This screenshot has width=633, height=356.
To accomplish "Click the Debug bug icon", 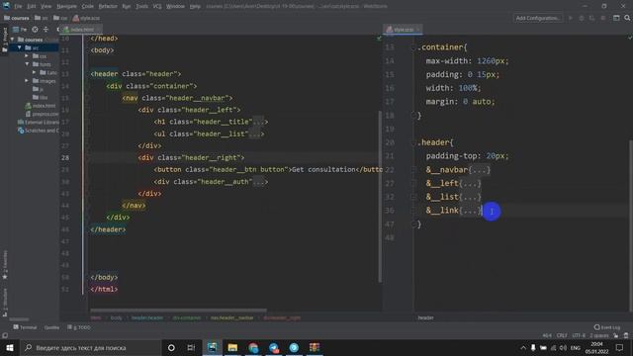I will (x=582, y=18).
